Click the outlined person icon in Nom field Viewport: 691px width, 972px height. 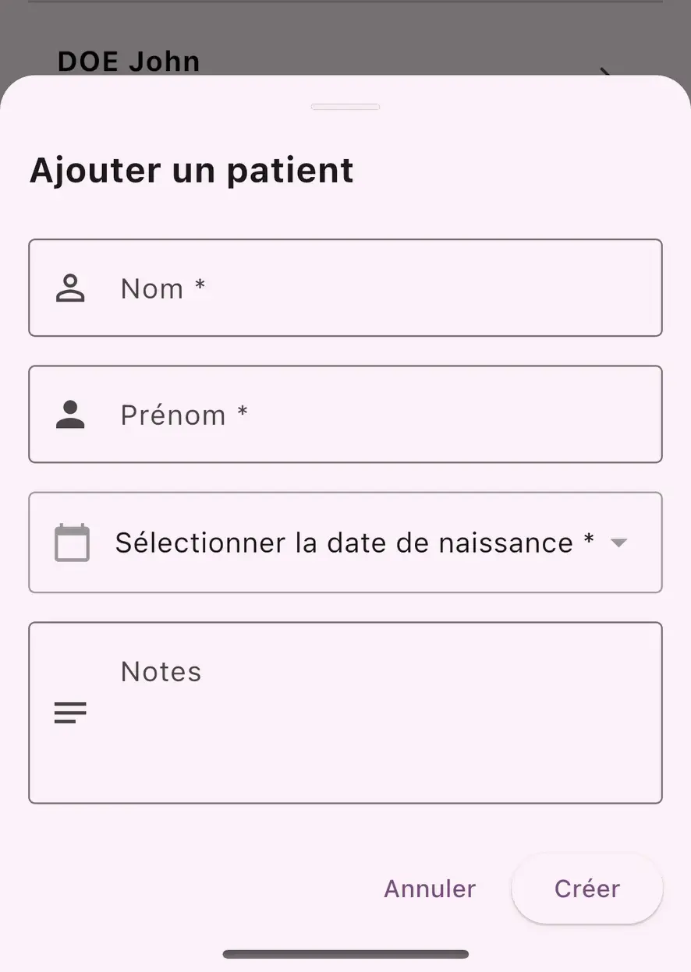coord(70,288)
